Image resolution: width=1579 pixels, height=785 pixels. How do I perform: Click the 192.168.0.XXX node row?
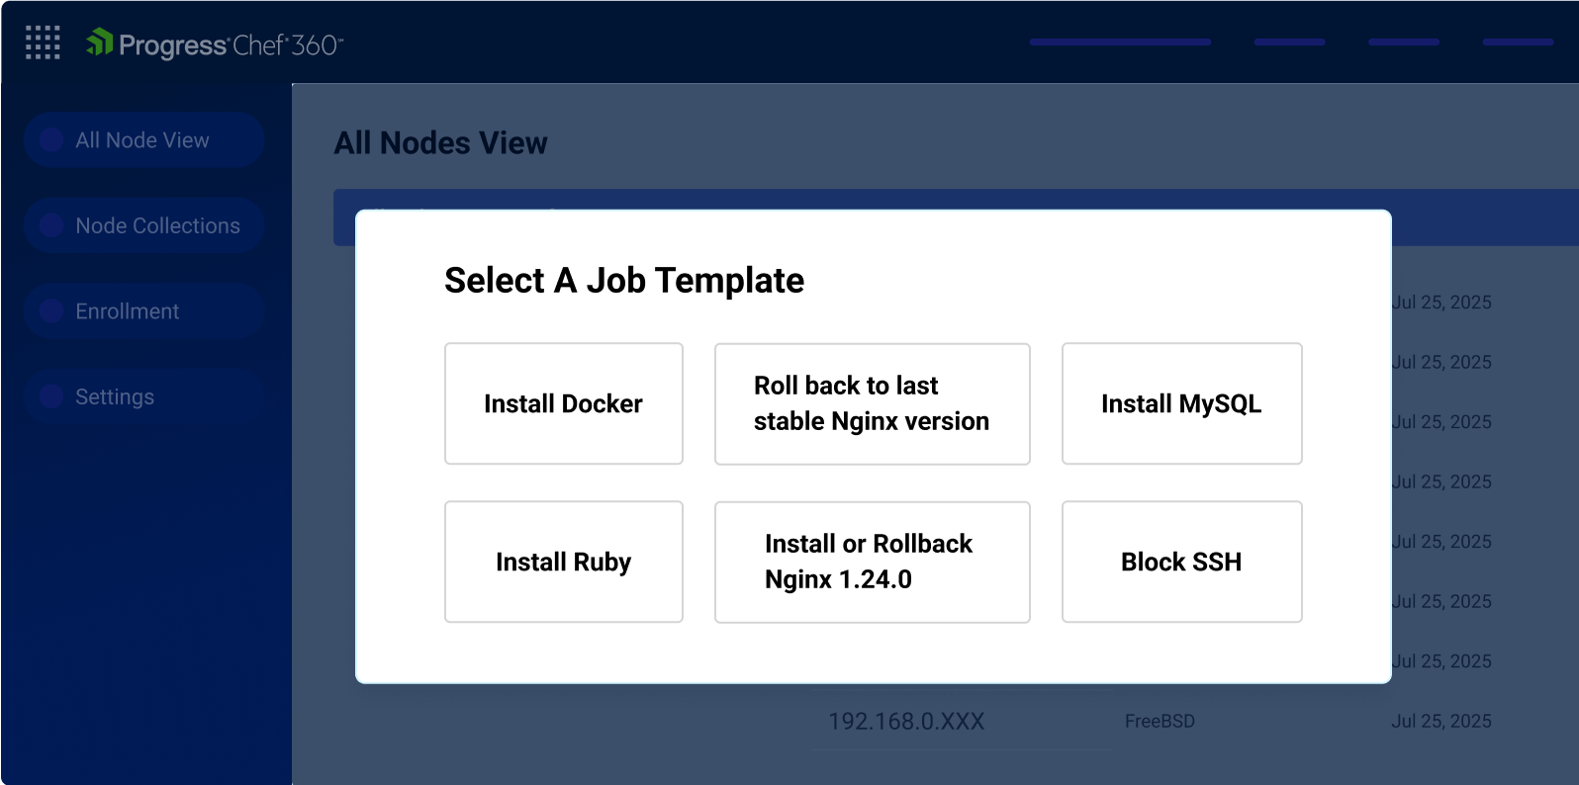(906, 722)
